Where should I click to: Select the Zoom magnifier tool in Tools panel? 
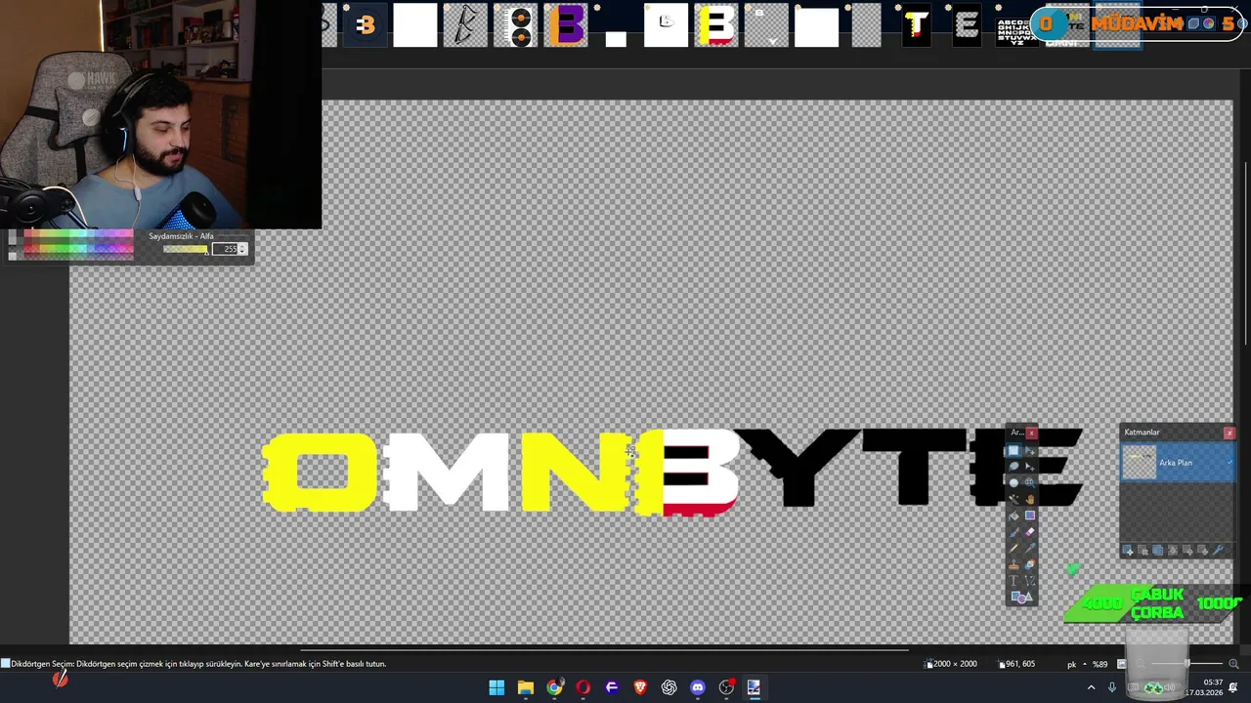click(x=1030, y=482)
